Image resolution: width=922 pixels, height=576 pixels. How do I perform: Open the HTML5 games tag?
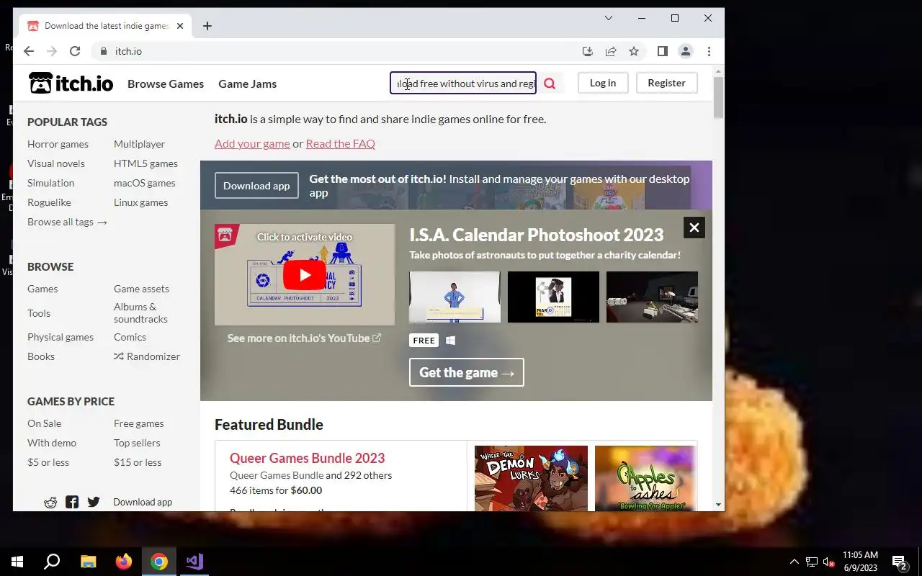146,163
